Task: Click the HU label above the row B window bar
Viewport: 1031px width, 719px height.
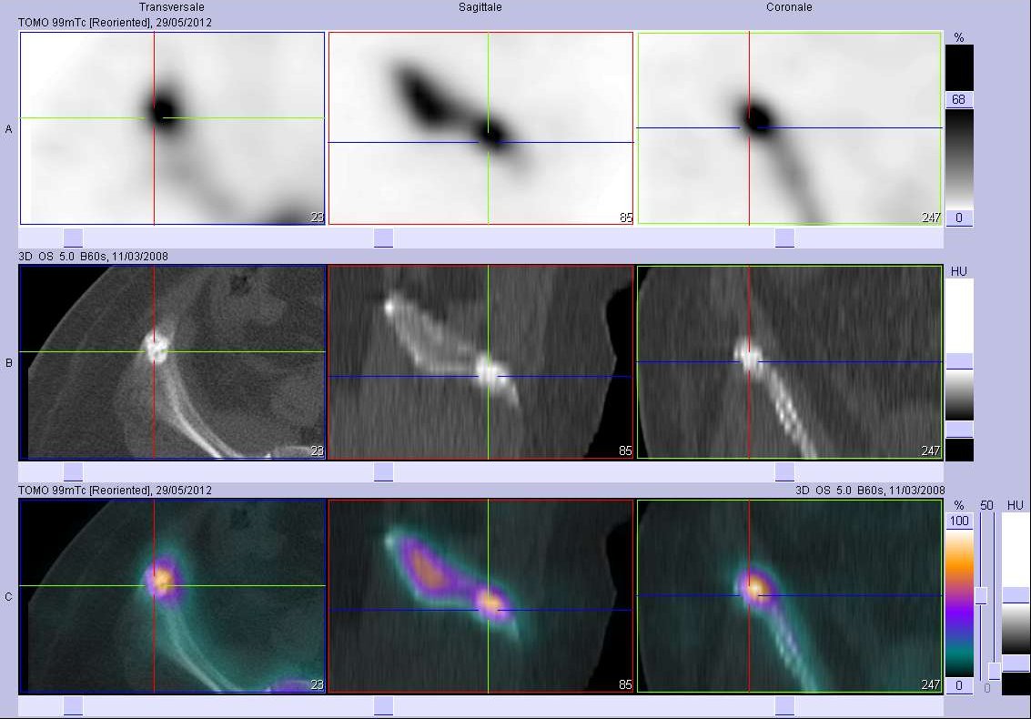Action: (x=959, y=271)
